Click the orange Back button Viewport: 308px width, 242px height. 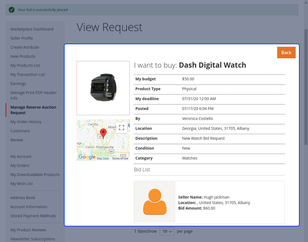[x=286, y=53]
